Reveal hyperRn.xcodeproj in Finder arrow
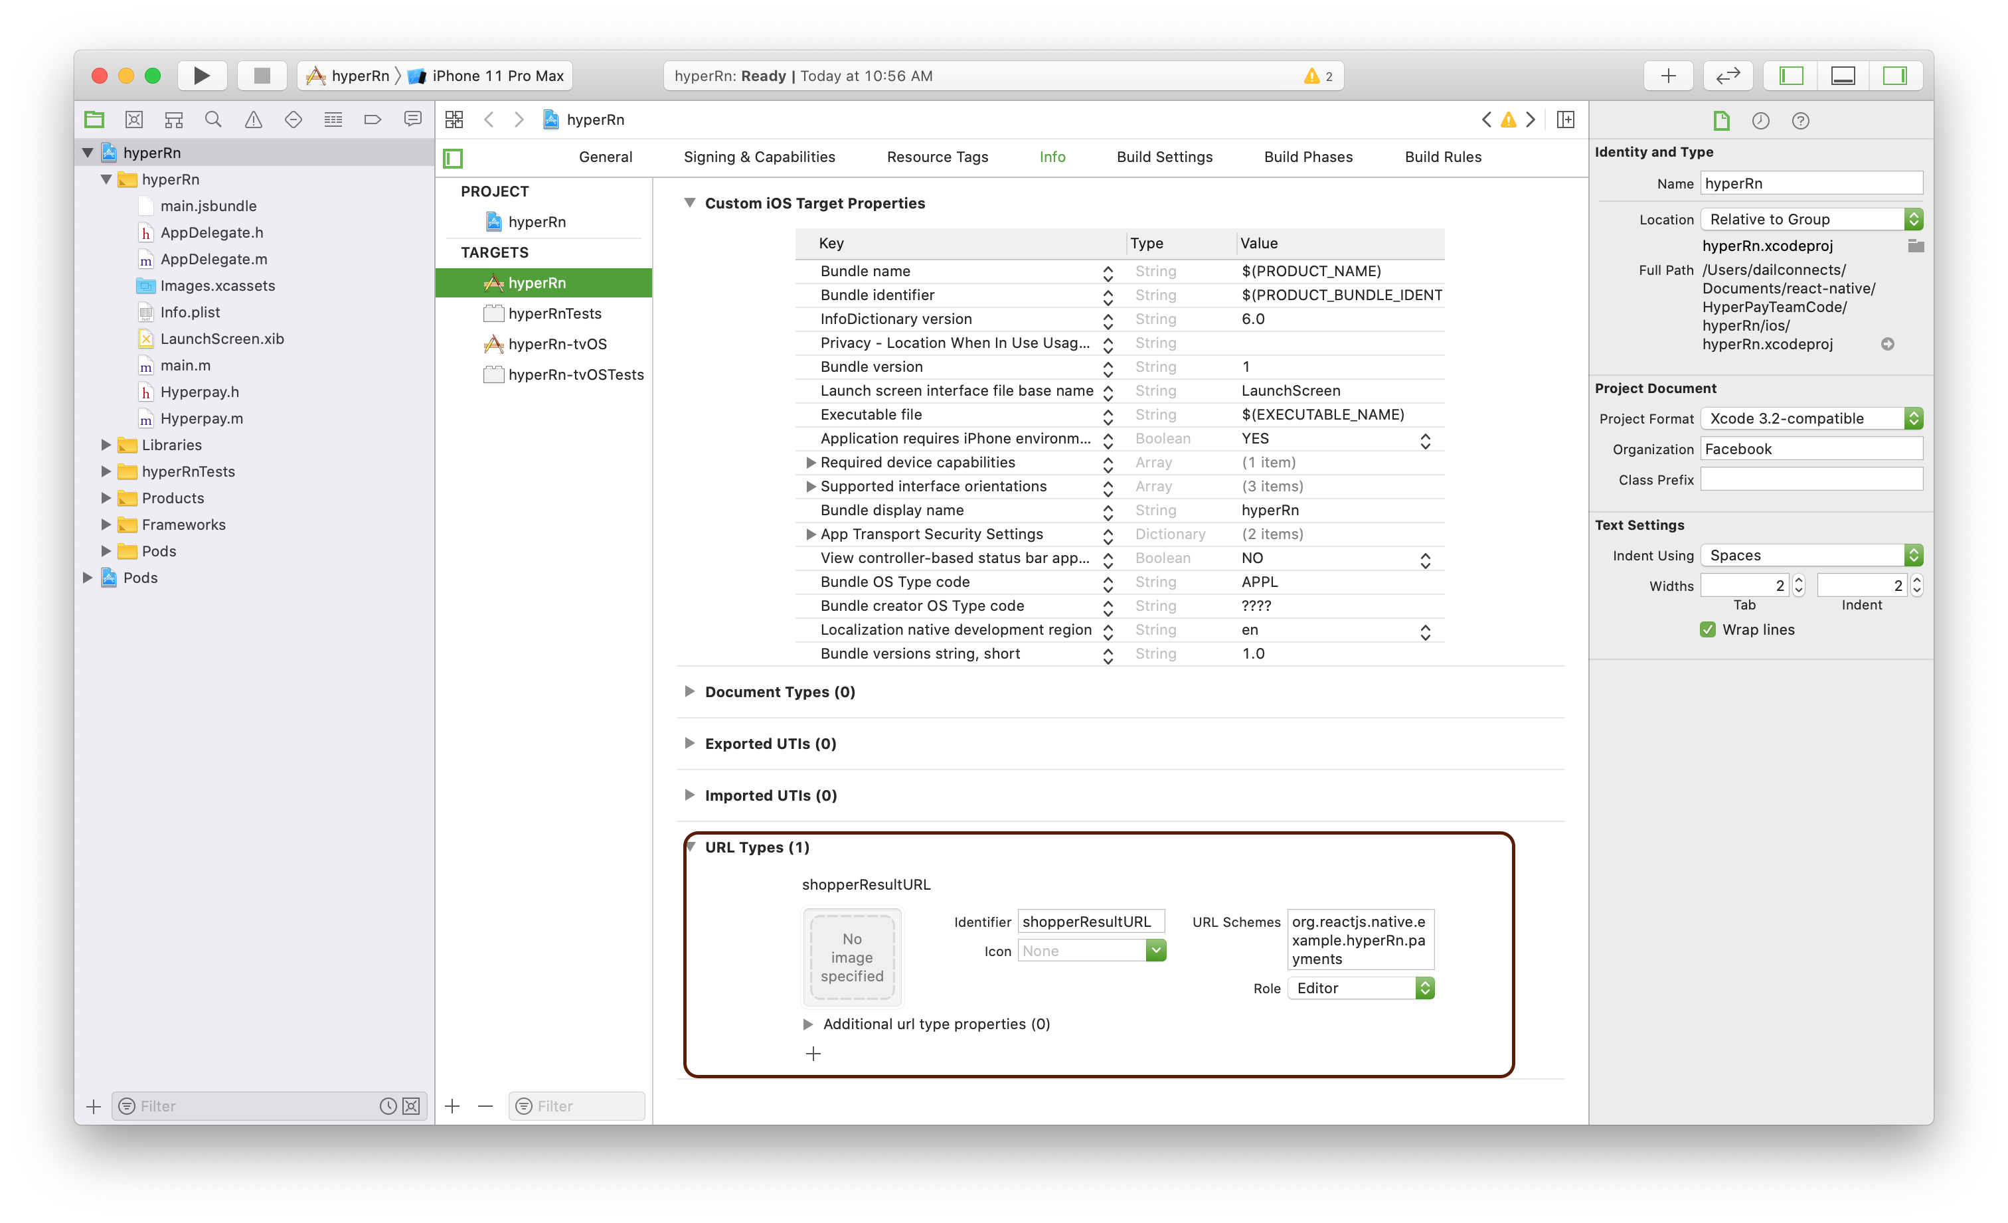The height and width of the screenshot is (1223, 2008). pyautogui.click(x=1887, y=344)
